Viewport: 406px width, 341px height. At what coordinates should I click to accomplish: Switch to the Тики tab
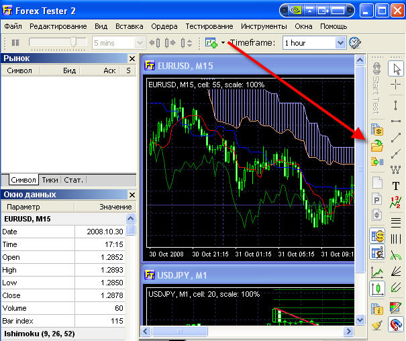[50, 180]
